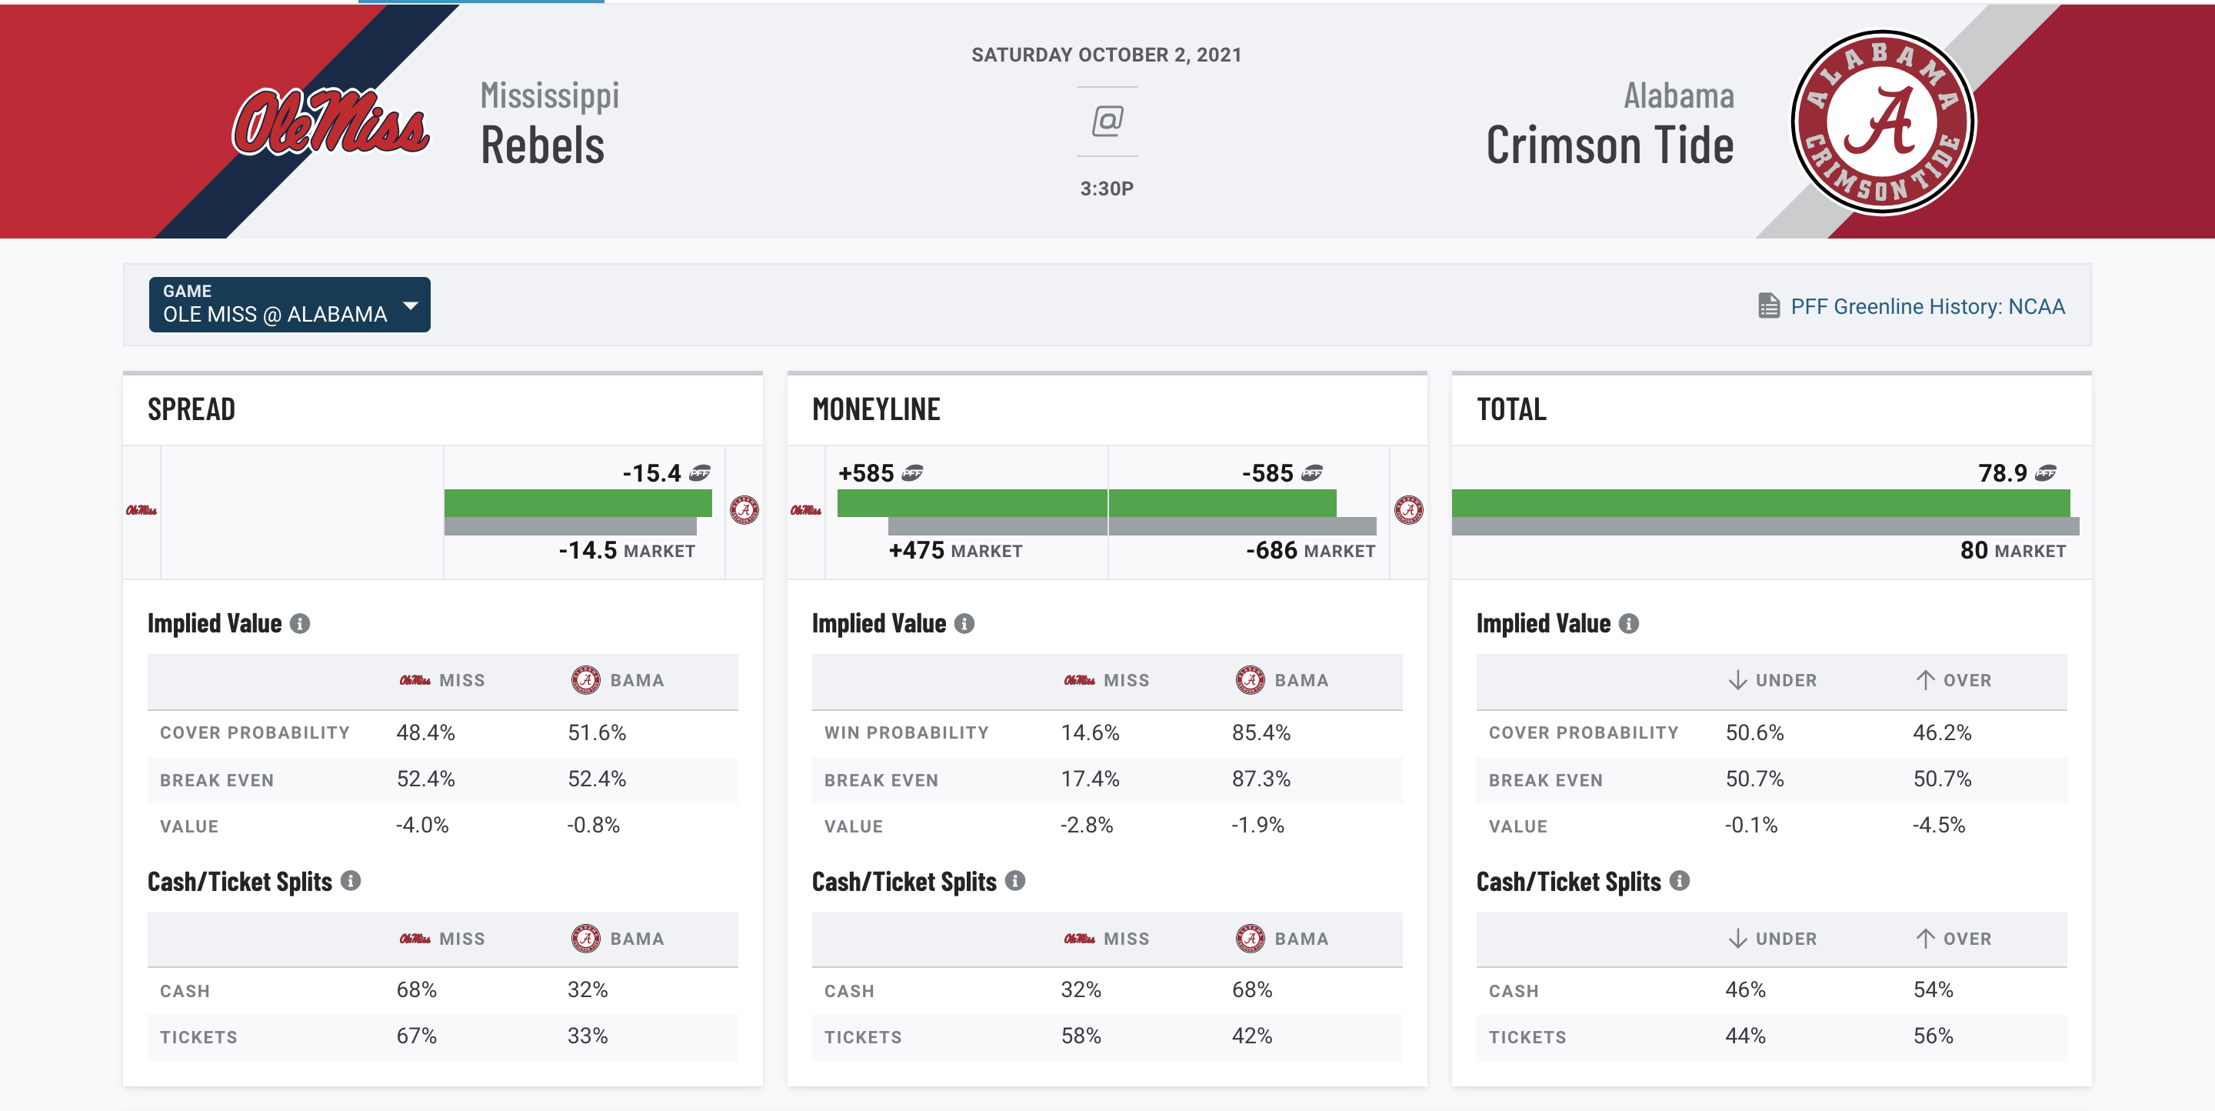Click the +475 MARKET moneyline value
This screenshot has height=1111, width=2215.
(x=955, y=550)
